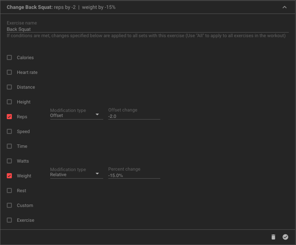Enable the Heart rate checkbox
Screen dimensions: 296x245
9,72
